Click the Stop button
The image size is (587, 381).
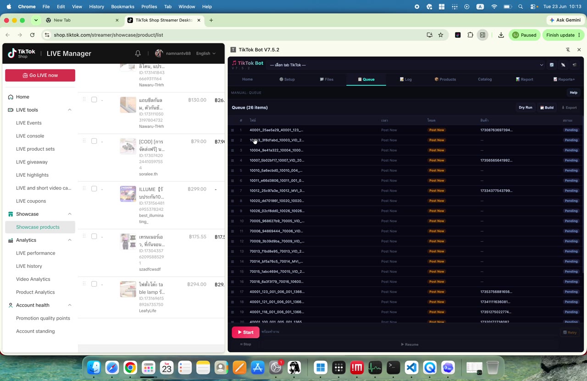coord(245,344)
